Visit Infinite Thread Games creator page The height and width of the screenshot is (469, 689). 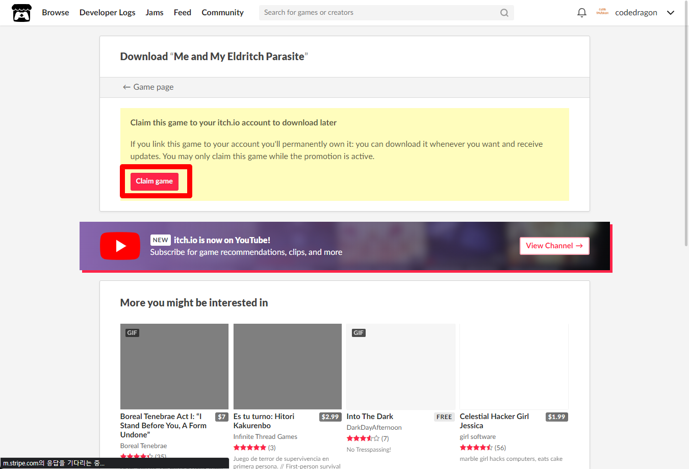tap(265, 437)
